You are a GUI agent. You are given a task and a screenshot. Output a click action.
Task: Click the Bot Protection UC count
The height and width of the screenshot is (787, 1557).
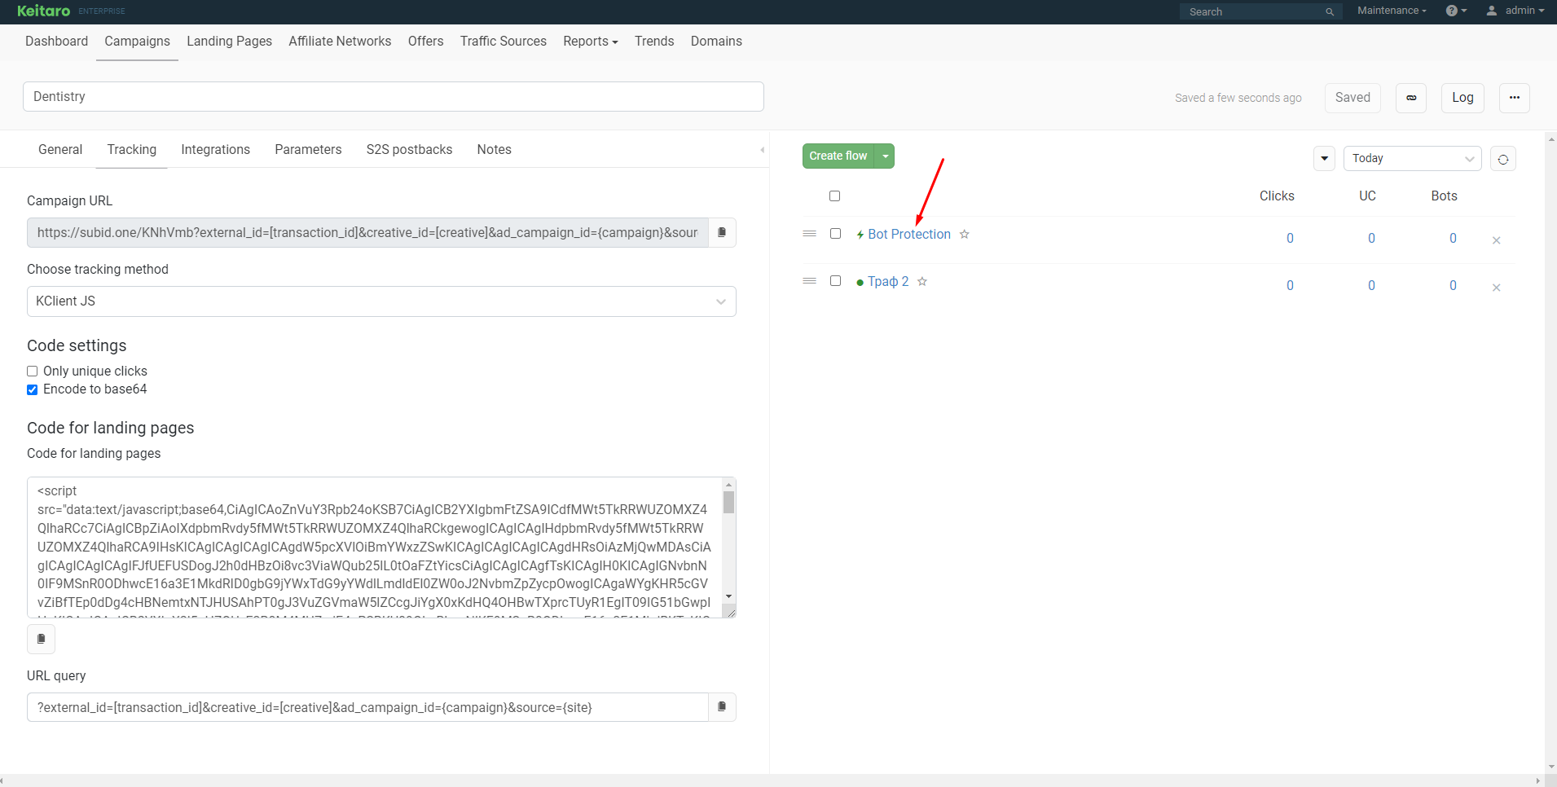(x=1371, y=239)
